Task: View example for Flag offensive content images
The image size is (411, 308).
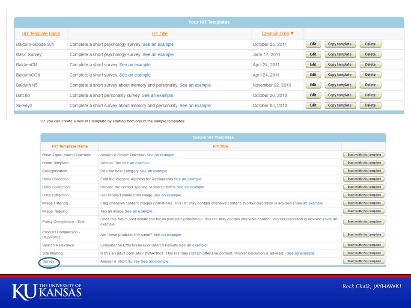Action: coord(309,204)
